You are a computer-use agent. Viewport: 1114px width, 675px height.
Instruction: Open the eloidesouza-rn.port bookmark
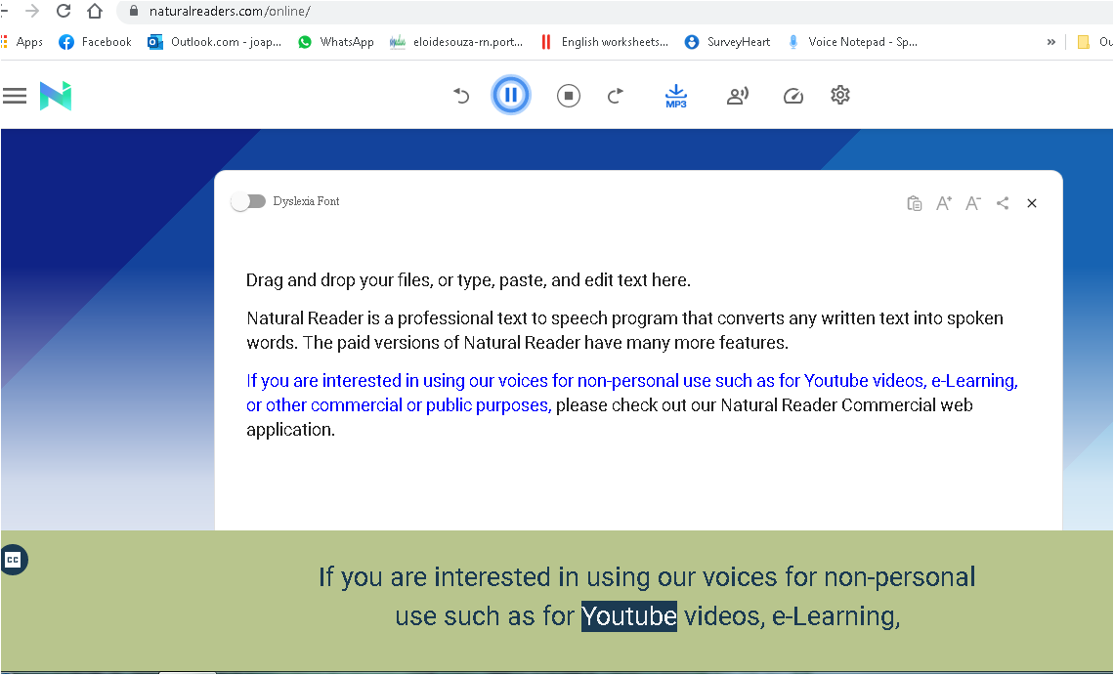pyautogui.click(x=456, y=42)
